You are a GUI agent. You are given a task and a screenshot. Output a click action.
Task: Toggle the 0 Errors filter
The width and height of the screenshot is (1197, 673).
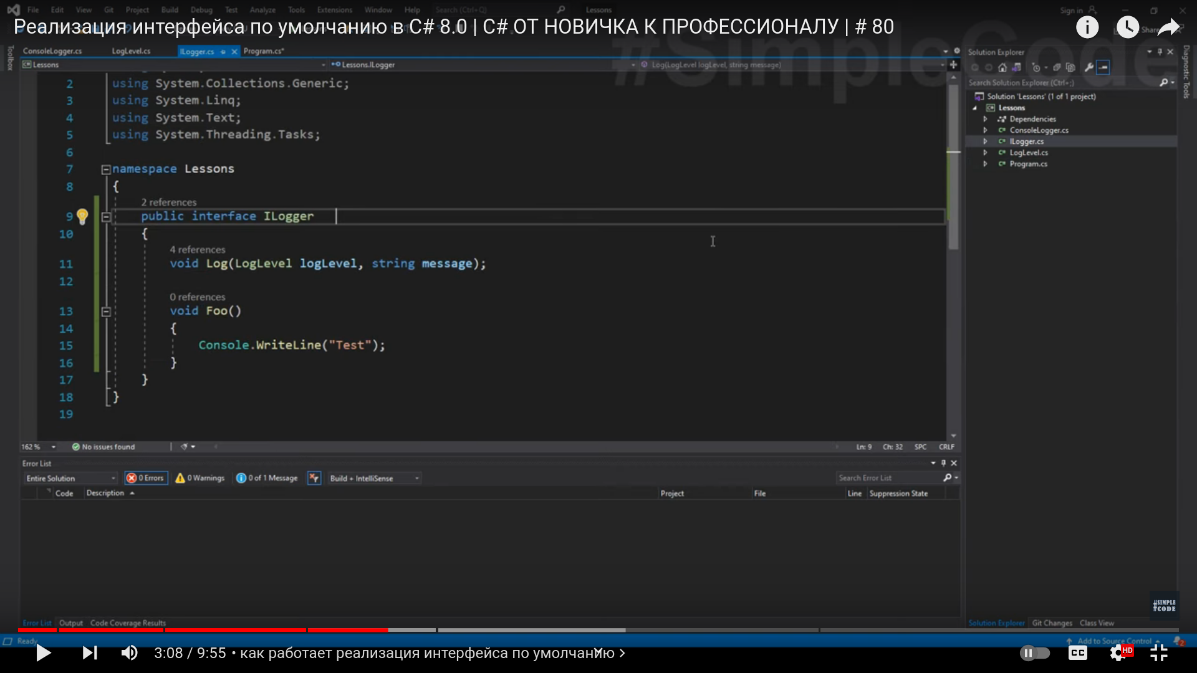click(146, 478)
